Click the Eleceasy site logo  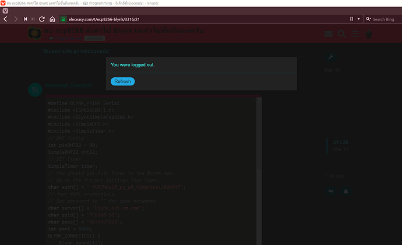34,33
